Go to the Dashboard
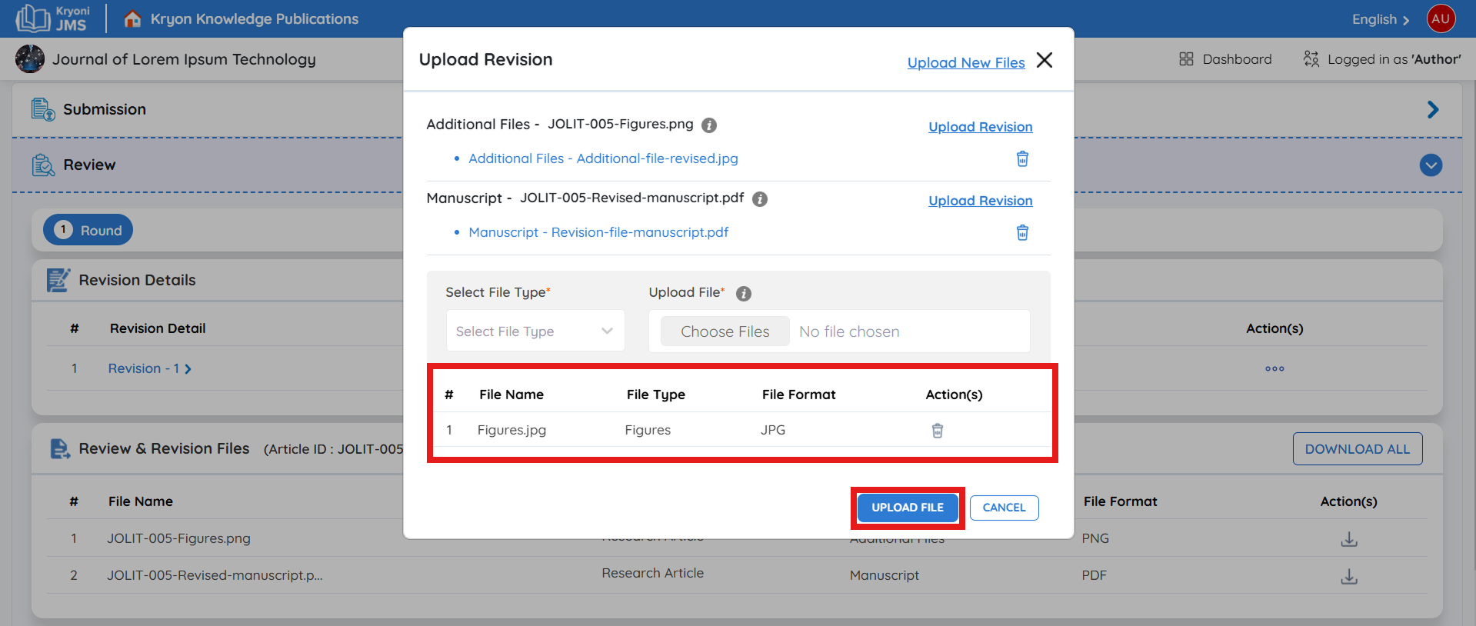Image resolution: width=1476 pixels, height=626 pixels. pyautogui.click(x=1225, y=59)
